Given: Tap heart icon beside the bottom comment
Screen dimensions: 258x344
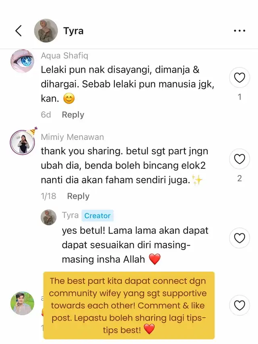Looking at the screenshot, I should coord(239,305).
